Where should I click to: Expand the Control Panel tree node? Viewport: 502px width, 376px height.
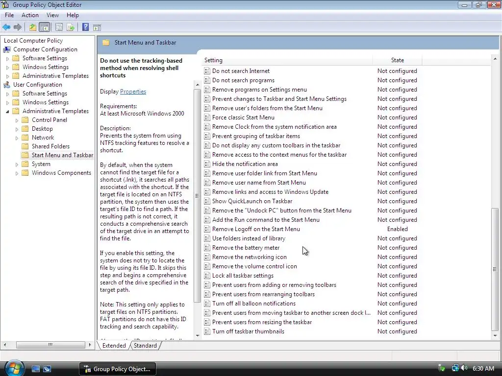17,120
